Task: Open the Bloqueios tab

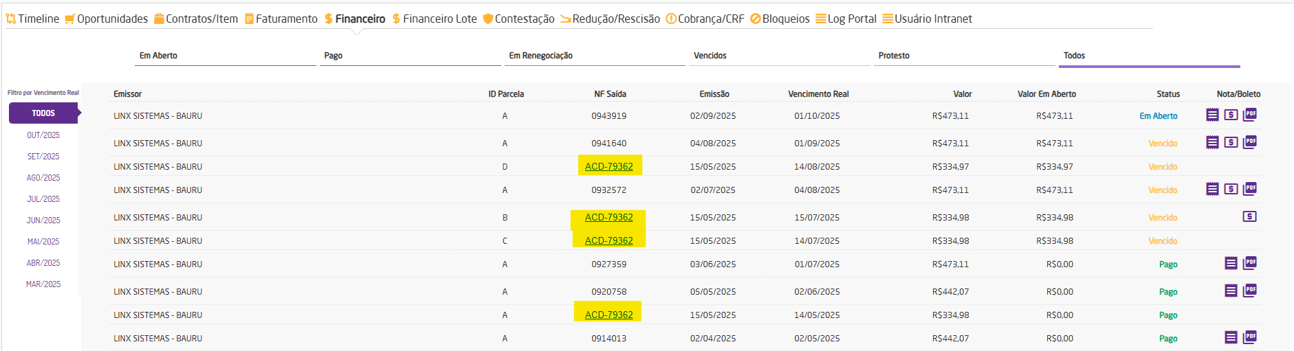Action: click(x=780, y=19)
